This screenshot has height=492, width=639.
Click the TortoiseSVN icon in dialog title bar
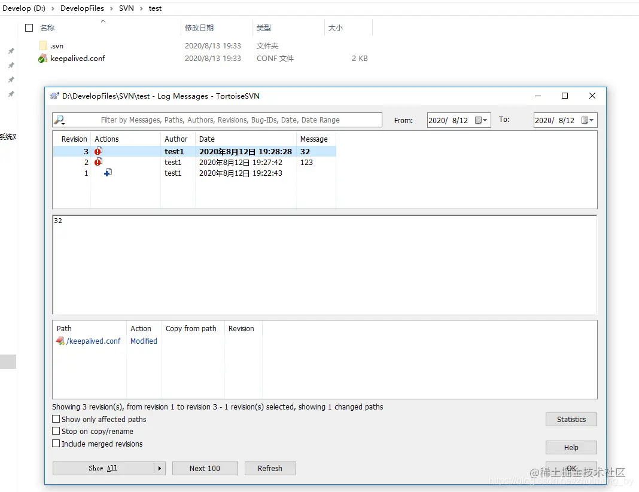[54, 96]
